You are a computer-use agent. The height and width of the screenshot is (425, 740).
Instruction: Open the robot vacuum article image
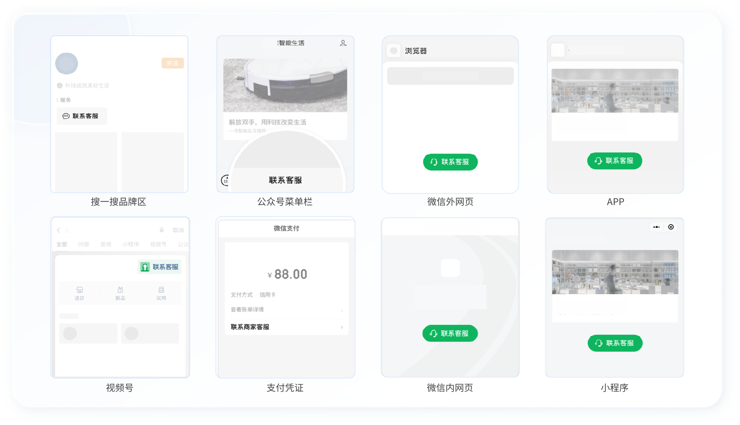pyautogui.click(x=285, y=85)
